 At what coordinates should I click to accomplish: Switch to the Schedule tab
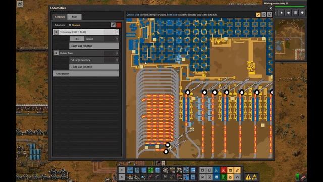point(60,17)
